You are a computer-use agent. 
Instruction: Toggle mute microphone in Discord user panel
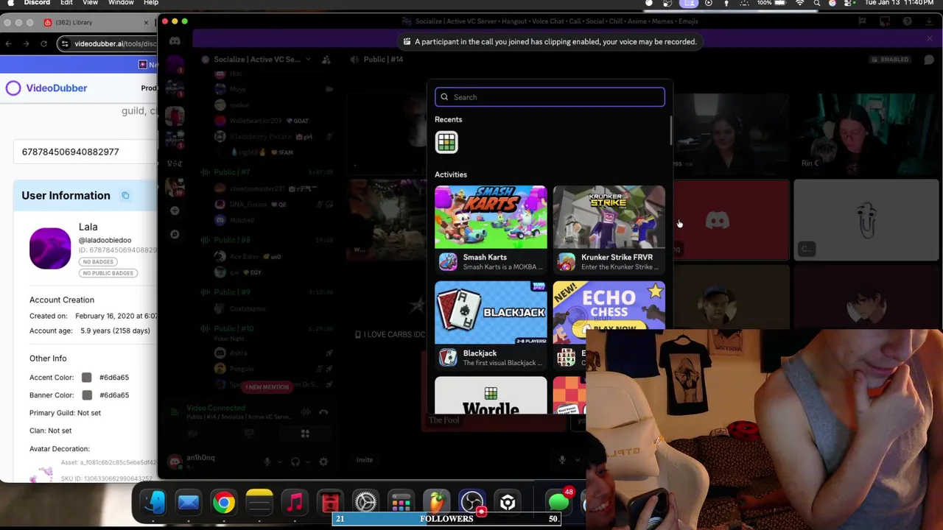[267, 462]
